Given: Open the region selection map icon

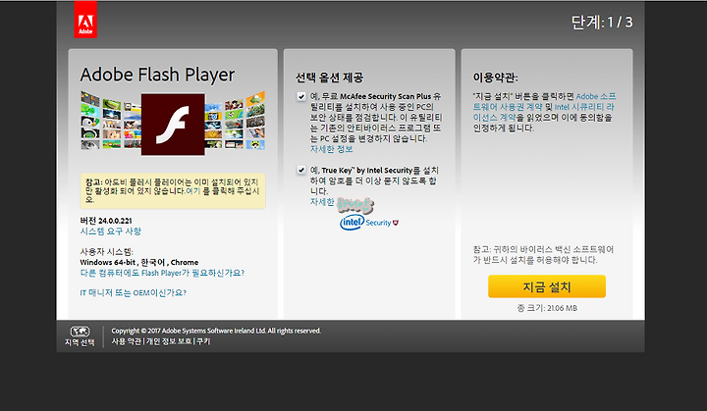Looking at the screenshot, I should pos(80,332).
